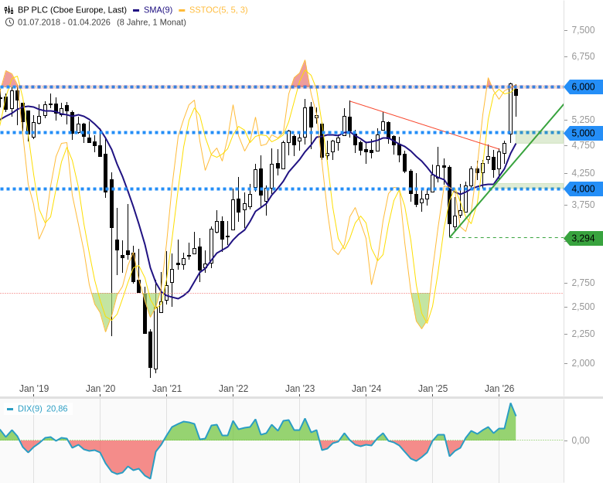603x483 pixels.
Task: Click the 2,000 price axis label
Action: coord(582,363)
